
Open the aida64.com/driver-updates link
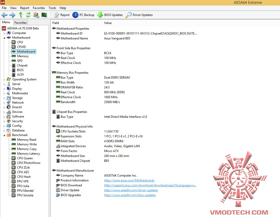click(131, 190)
